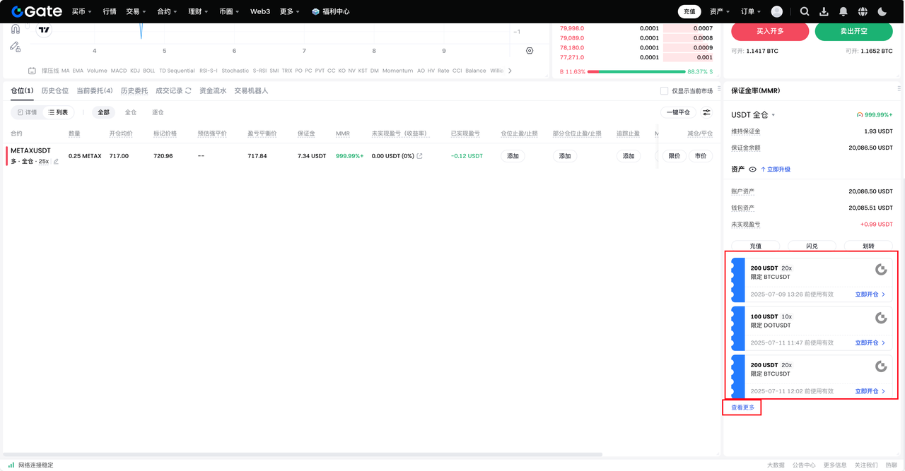Click the globe language icon
The height and width of the screenshot is (471, 905).
[863, 11]
